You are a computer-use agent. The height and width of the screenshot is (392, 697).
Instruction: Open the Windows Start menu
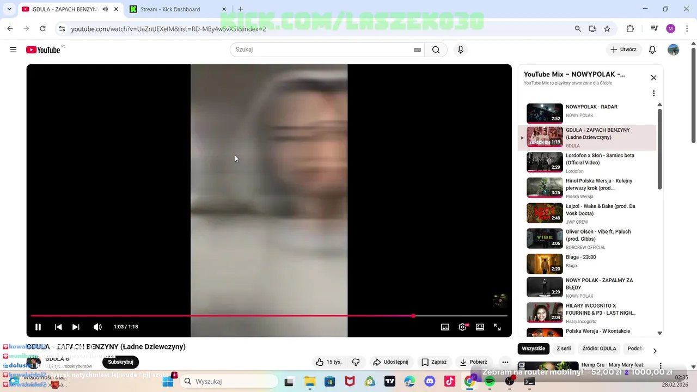coord(168,382)
